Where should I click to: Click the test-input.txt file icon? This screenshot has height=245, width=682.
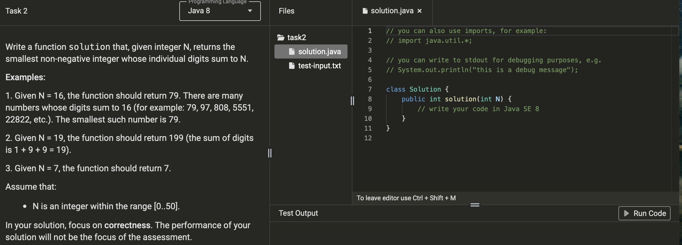(x=292, y=66)
